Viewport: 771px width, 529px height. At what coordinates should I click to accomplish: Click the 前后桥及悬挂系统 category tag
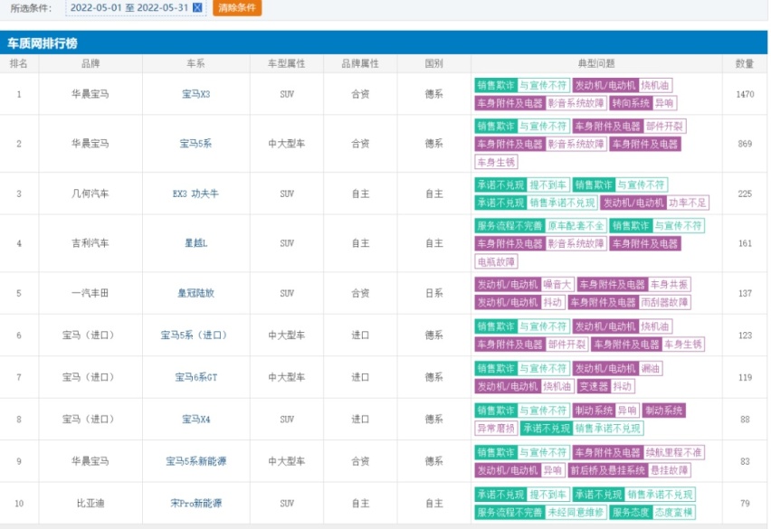(607, 470)
